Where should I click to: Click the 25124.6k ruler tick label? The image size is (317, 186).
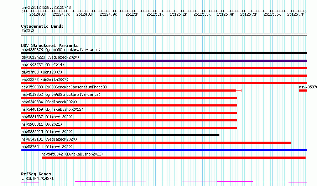(38, 14)
